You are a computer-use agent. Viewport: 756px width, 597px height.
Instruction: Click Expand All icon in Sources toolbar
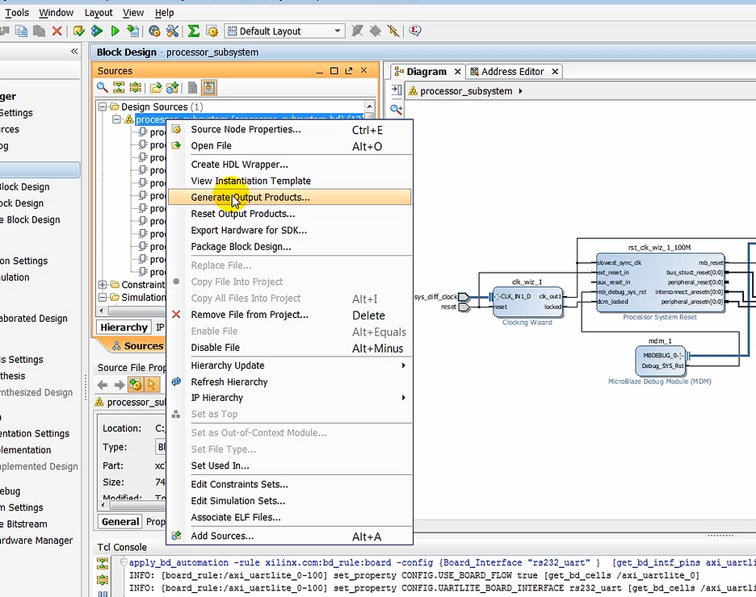[135, 88]
